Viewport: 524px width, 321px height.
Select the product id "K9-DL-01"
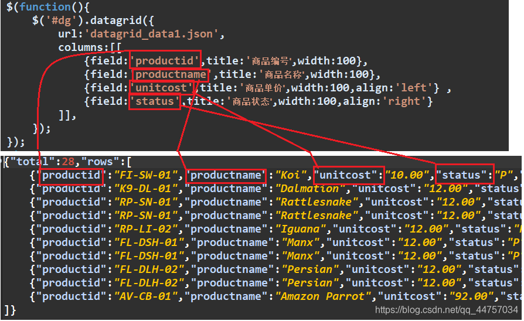point(146,189)
